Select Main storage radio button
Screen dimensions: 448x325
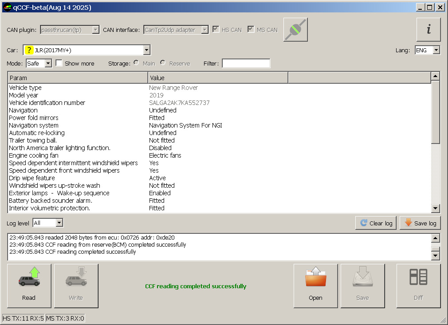136,63
